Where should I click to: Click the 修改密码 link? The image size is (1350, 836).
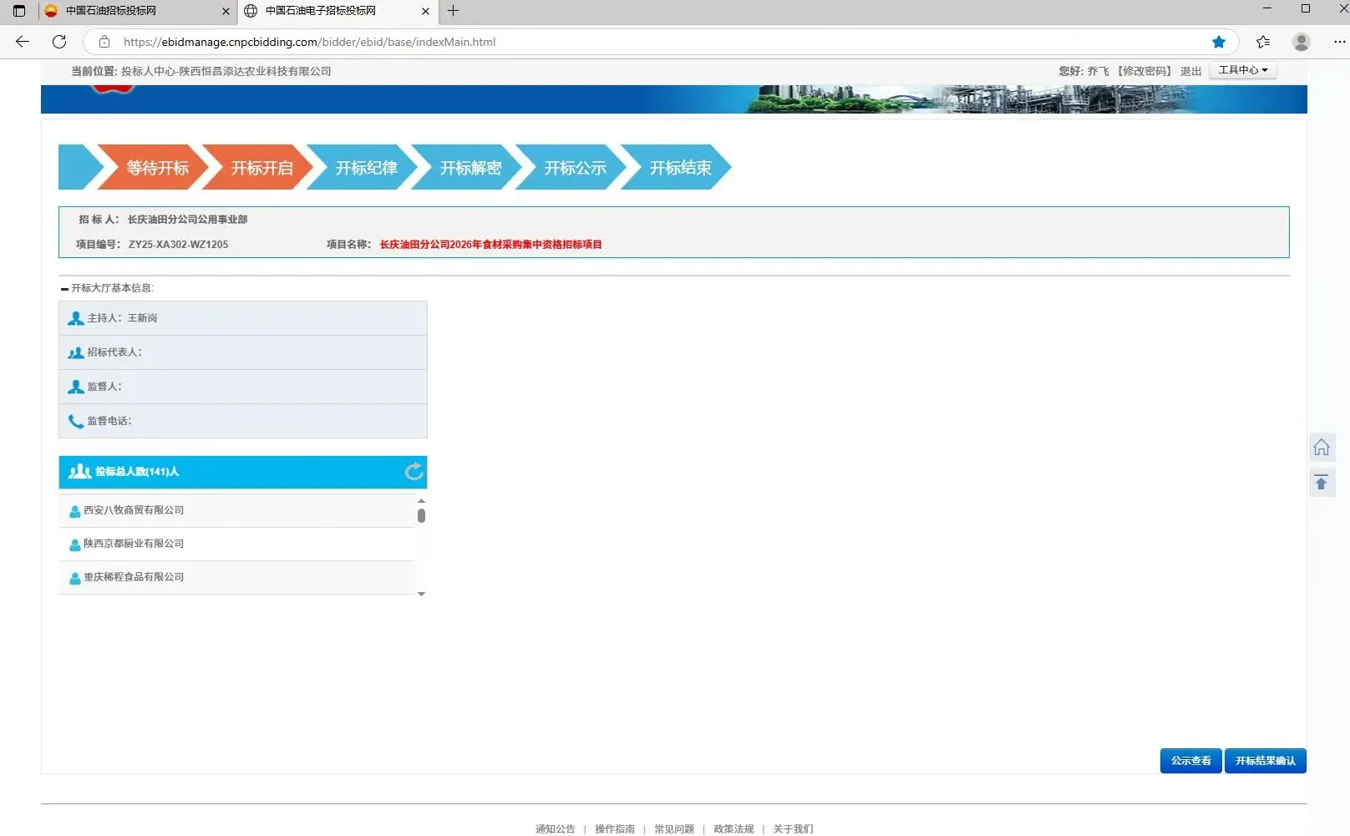(x=1145, y=71)
